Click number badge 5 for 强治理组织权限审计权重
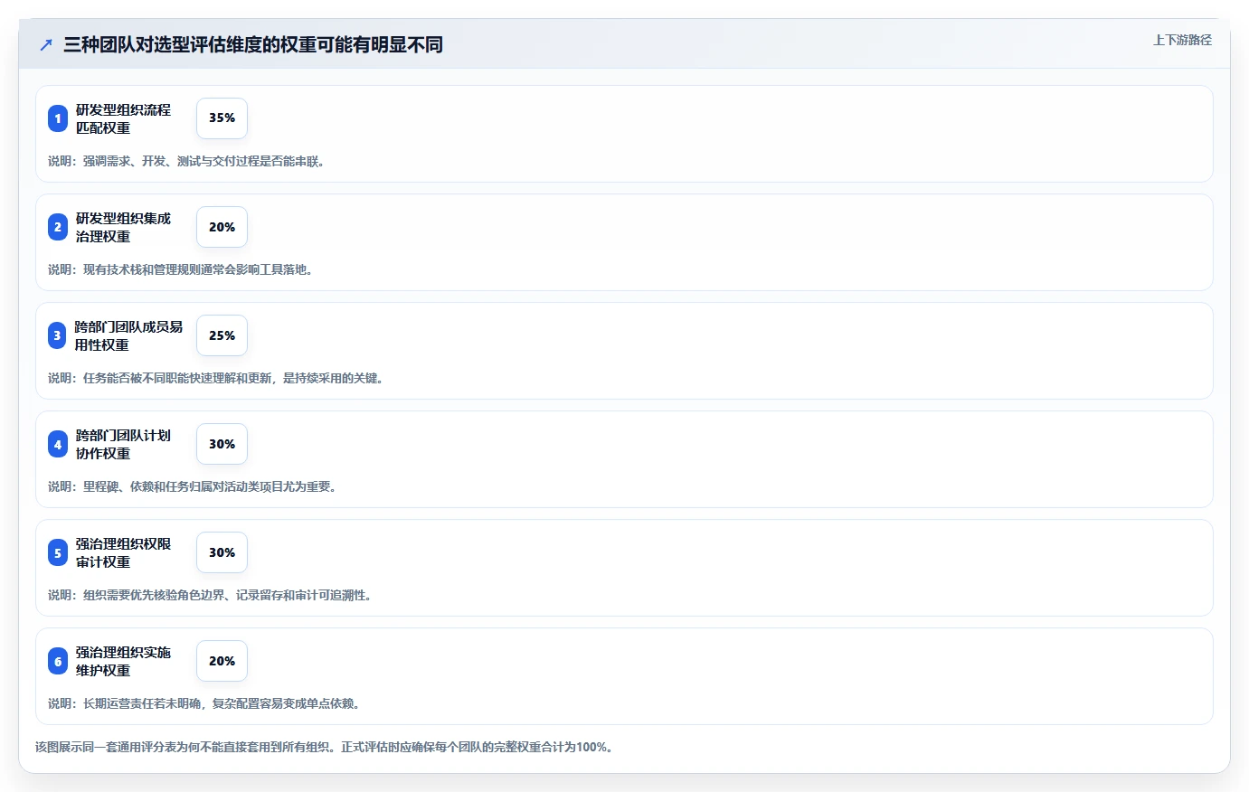1249x792 pixels. pos(58,552)
